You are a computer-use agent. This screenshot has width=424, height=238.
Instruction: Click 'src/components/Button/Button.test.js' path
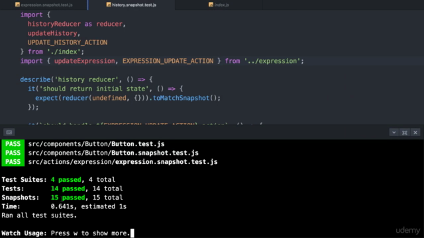click(96, 144)
